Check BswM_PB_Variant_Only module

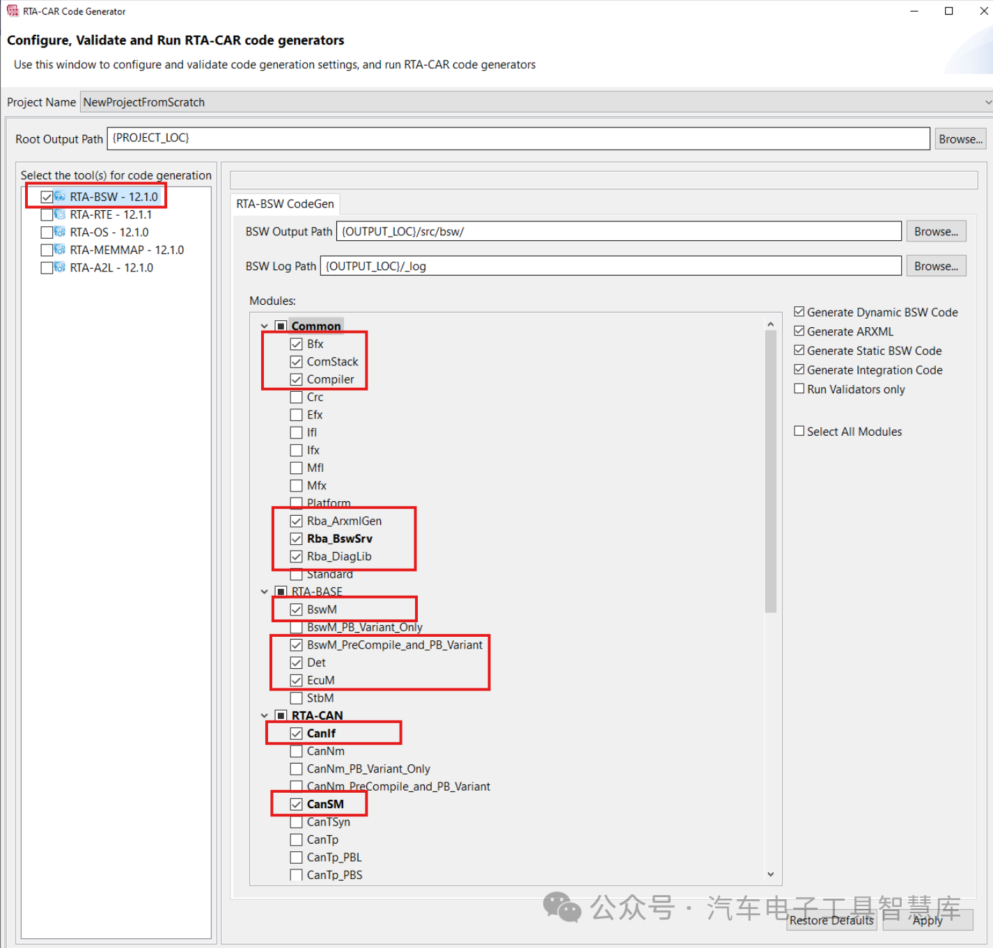tap(297, 627)
